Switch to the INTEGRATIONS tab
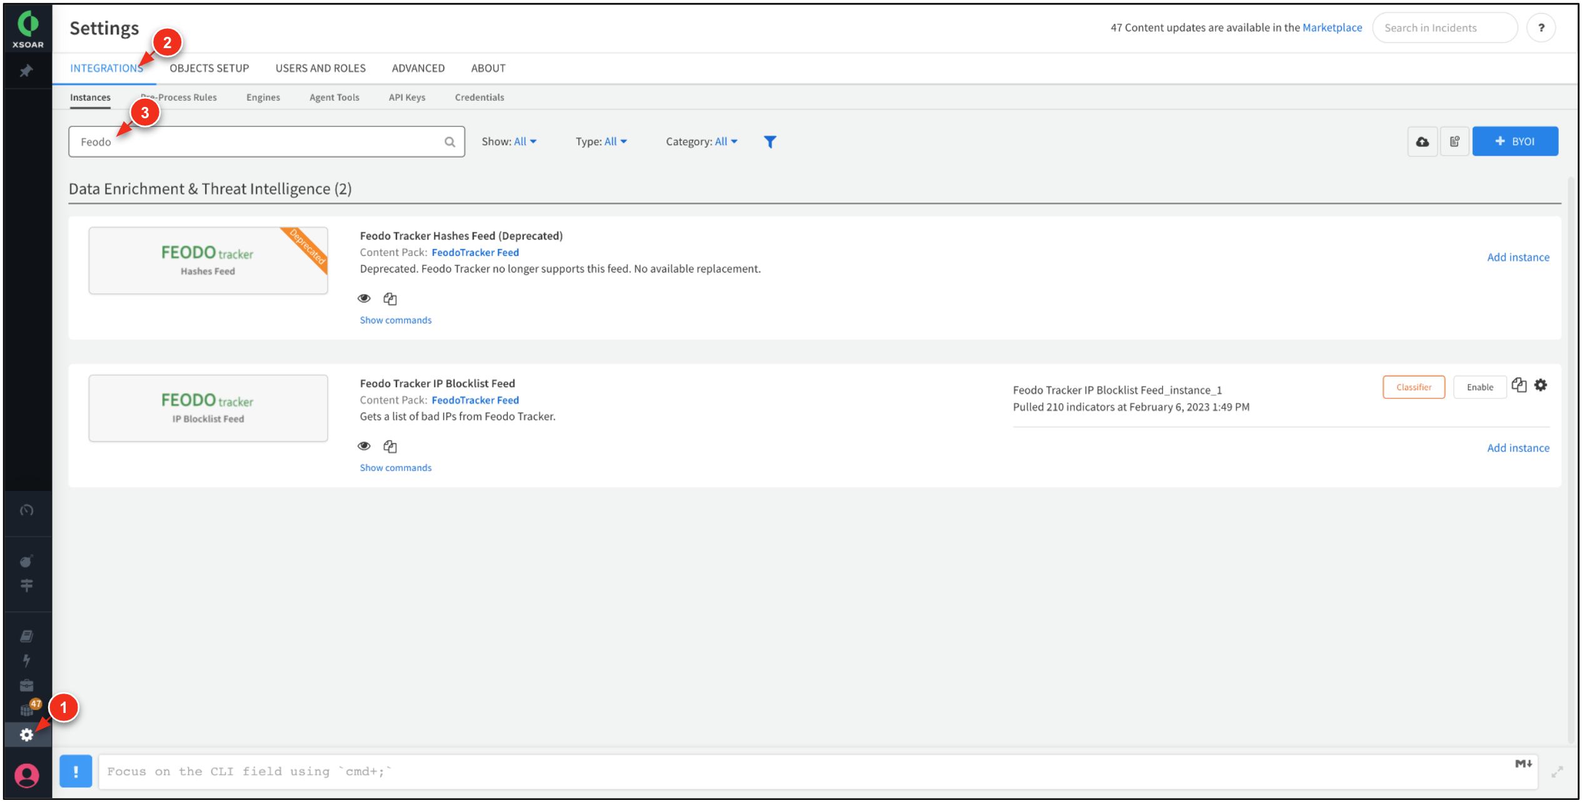The image size is (1582, 803). (106, 68)
